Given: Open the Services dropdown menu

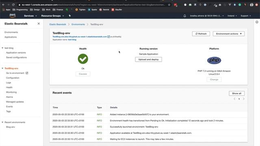Looking at the screenshot, I should pos(30,16).
